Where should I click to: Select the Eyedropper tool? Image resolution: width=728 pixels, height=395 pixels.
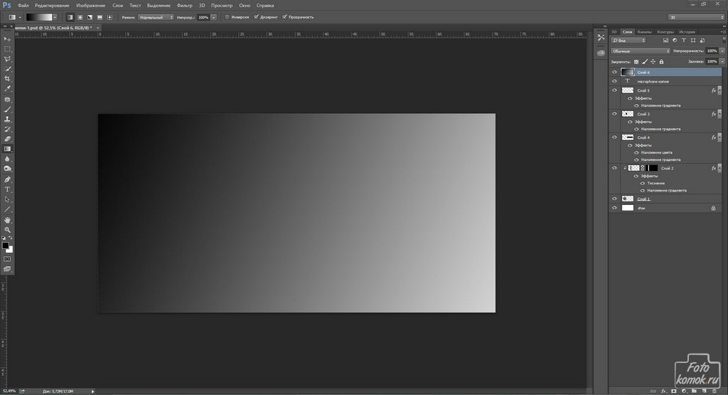[7, 88]
